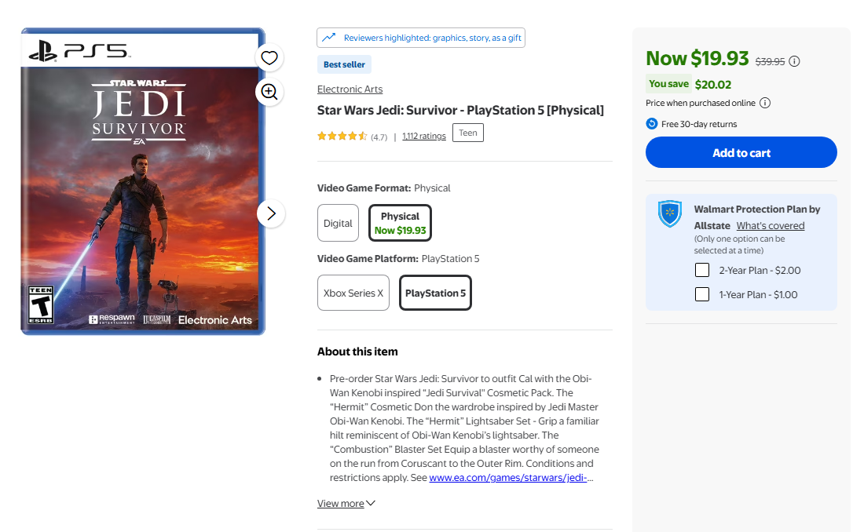Image resolution: width=853 pixels, height=532 pixels.
Task: Open info icon next to Price when purchased online
Action: [765, 104]
